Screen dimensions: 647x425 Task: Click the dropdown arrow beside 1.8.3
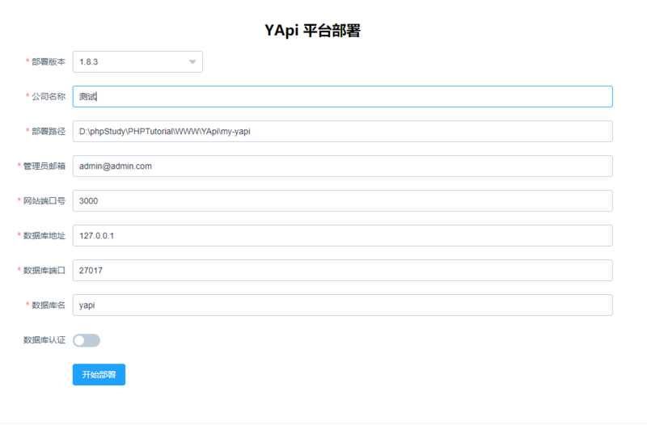click(x=192, y=62)
